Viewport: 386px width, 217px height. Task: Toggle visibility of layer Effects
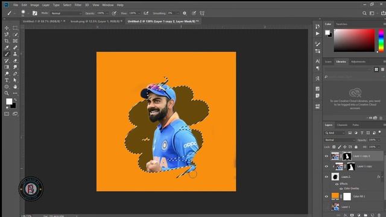point(337,184)
